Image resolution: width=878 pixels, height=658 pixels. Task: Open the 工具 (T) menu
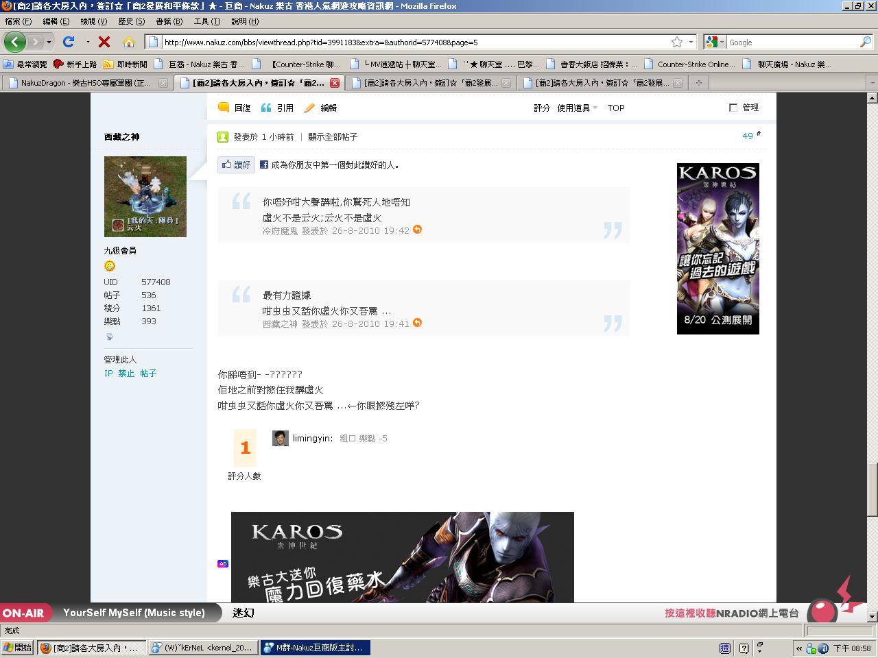206,21
